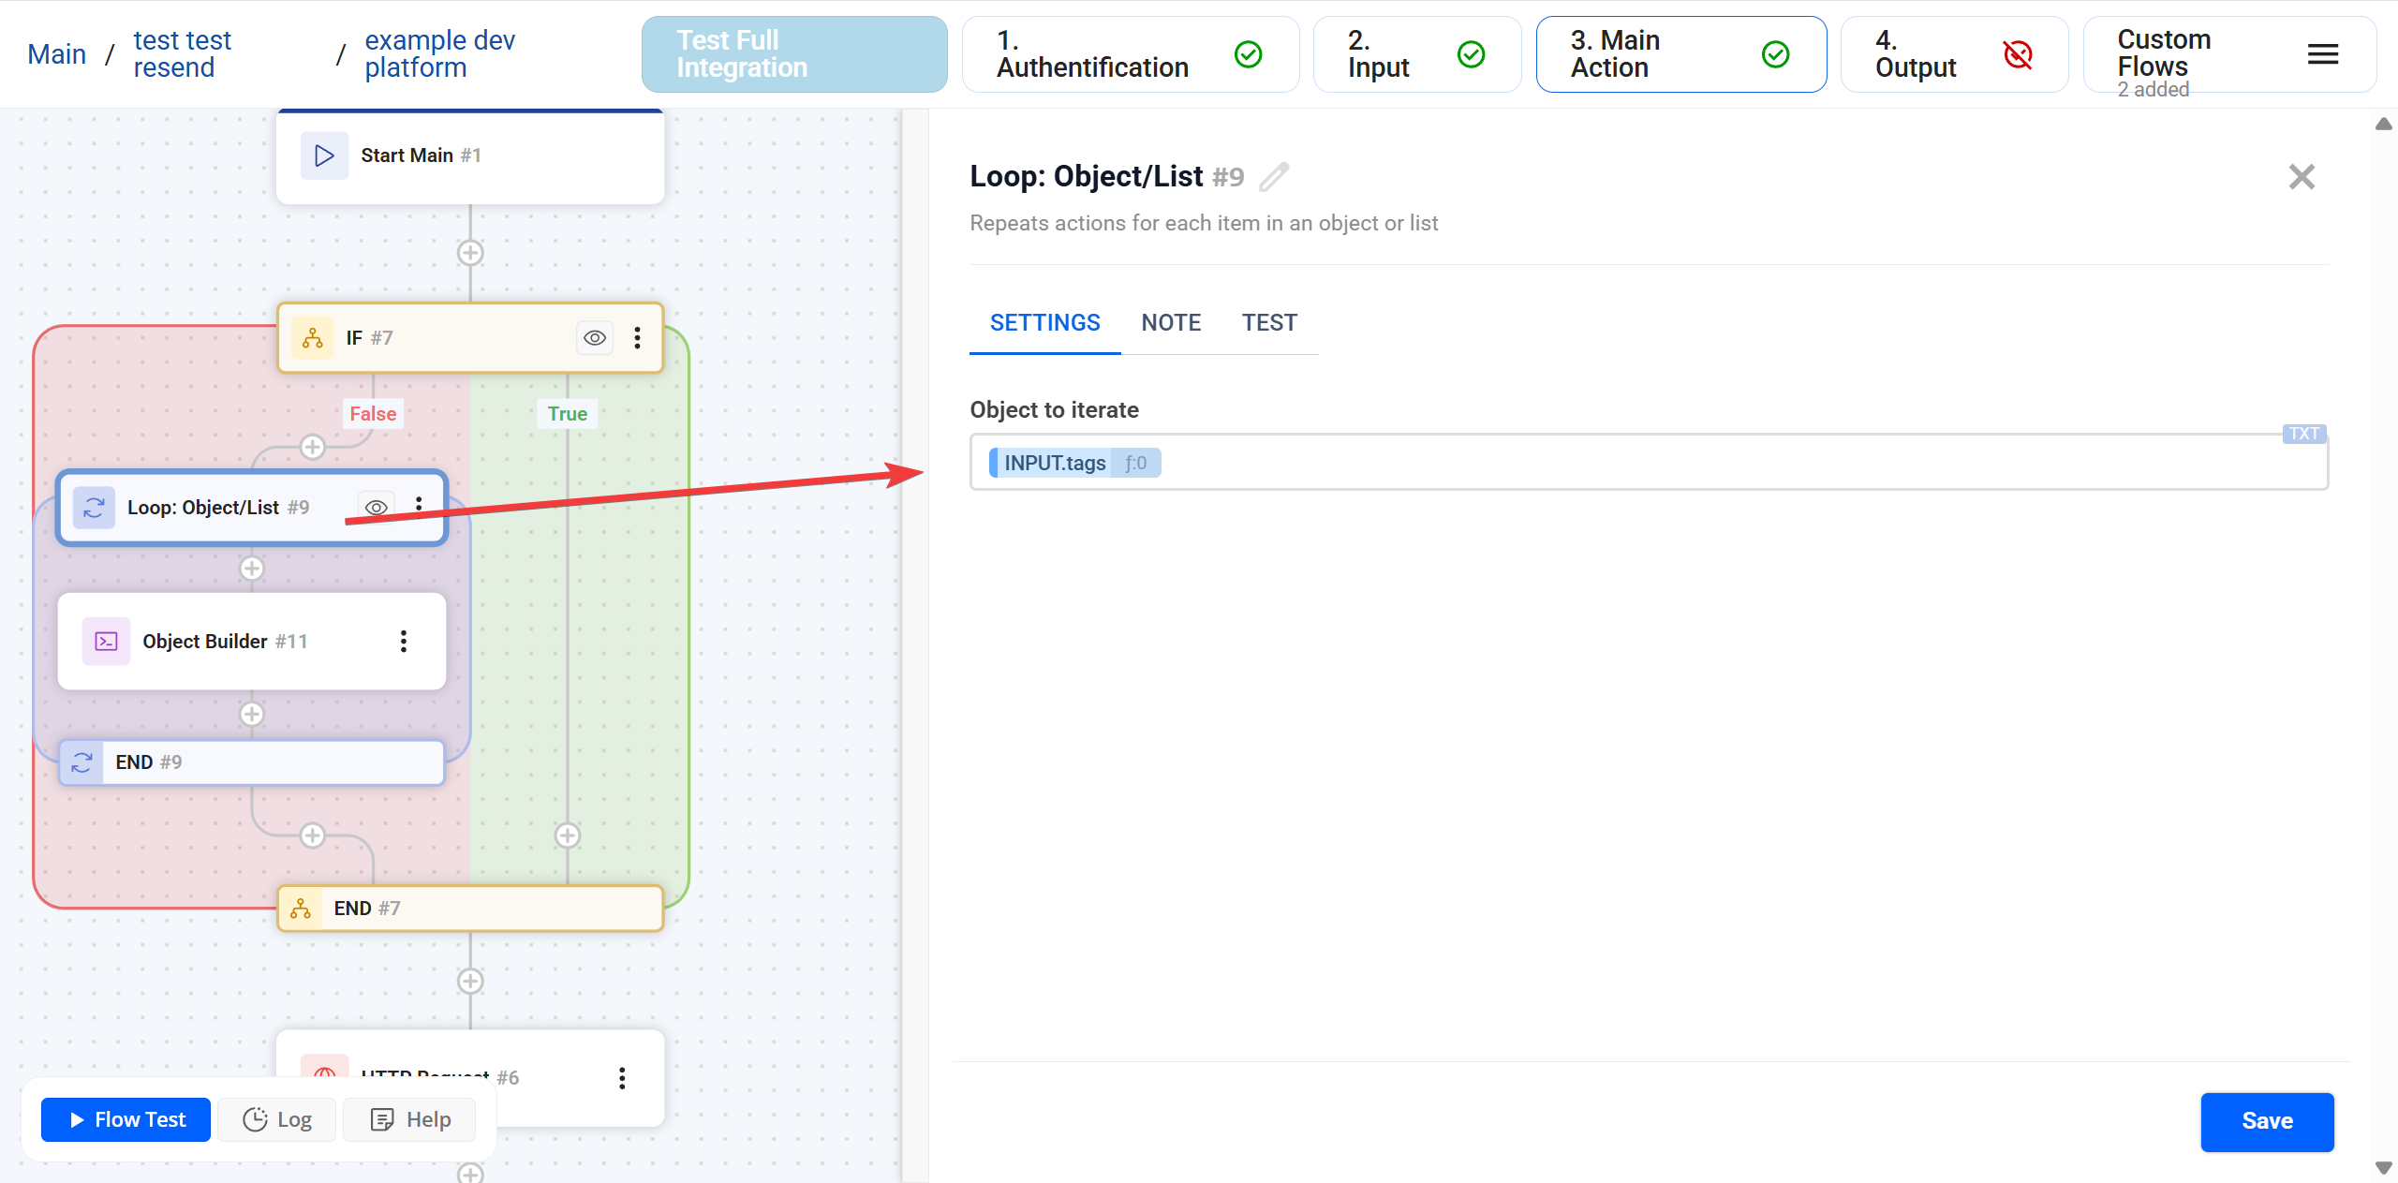Click the Start Main play icon
The width and height of the screenshot is (2398, 1183).
click(x=323, y=155)
